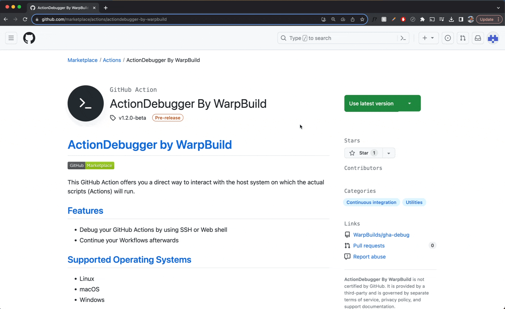505x309 pixels.
Task: Open the Star button's dropdown caret
Action: click(x=388, y=153)
